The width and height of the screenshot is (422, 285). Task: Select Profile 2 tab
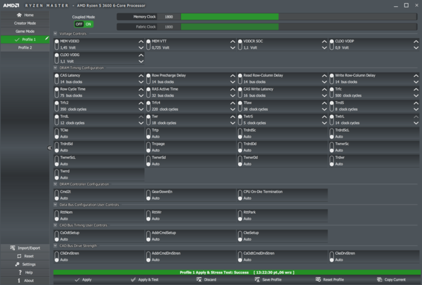pos(25,47)
